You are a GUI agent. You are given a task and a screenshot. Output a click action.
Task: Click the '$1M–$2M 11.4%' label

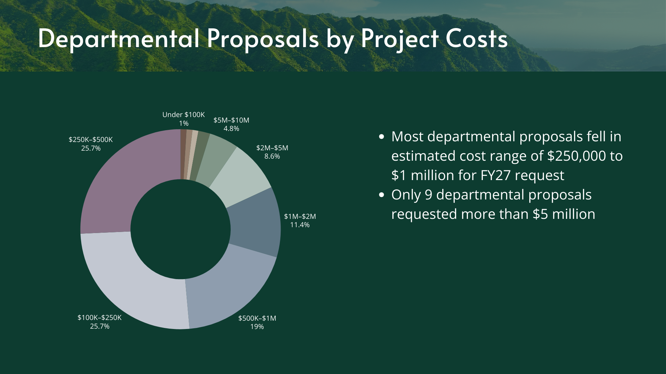(x=300, y=220)
